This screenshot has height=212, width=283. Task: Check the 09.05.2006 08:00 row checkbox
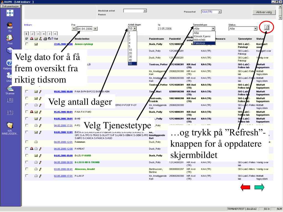point(27,91)
